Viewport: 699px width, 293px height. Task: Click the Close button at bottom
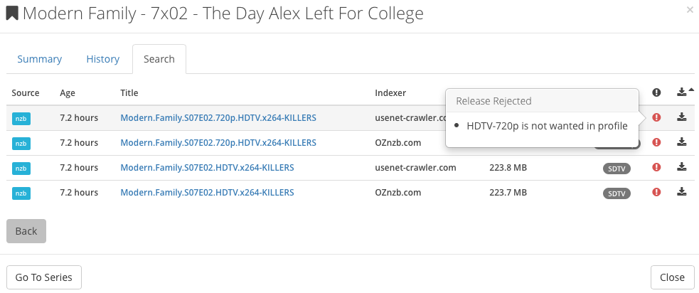click(x=672, y=277)
